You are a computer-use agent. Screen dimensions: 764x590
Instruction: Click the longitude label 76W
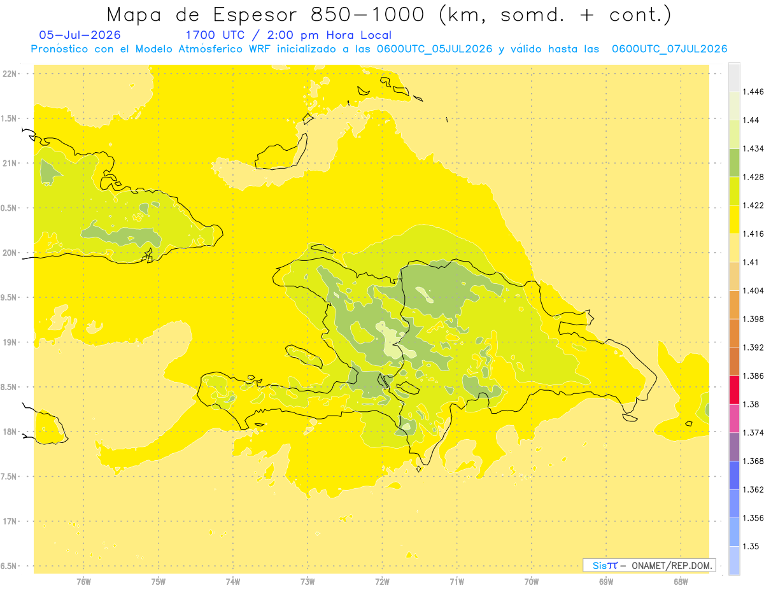83,581
